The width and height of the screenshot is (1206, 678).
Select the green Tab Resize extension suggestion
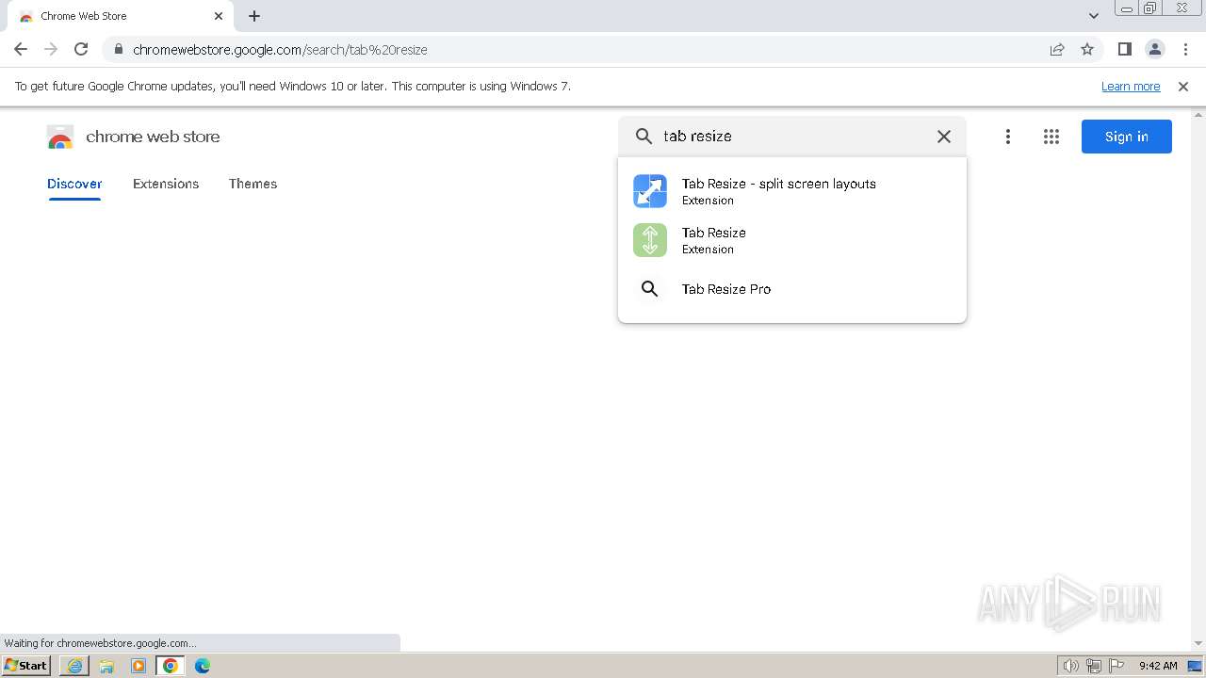pos(792,240)
